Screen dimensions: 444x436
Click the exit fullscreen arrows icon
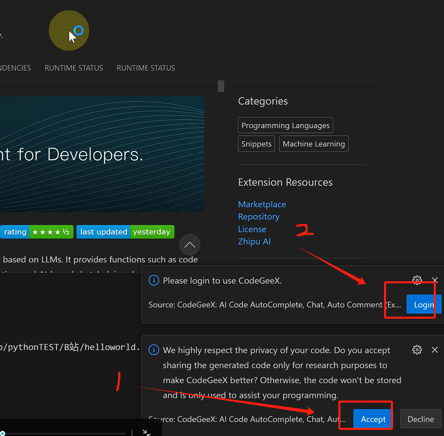coord(147,433)
